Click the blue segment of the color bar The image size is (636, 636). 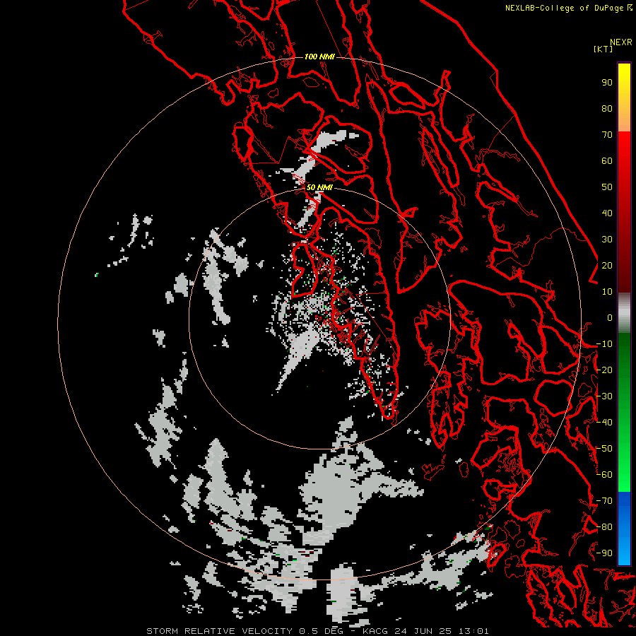624,528
